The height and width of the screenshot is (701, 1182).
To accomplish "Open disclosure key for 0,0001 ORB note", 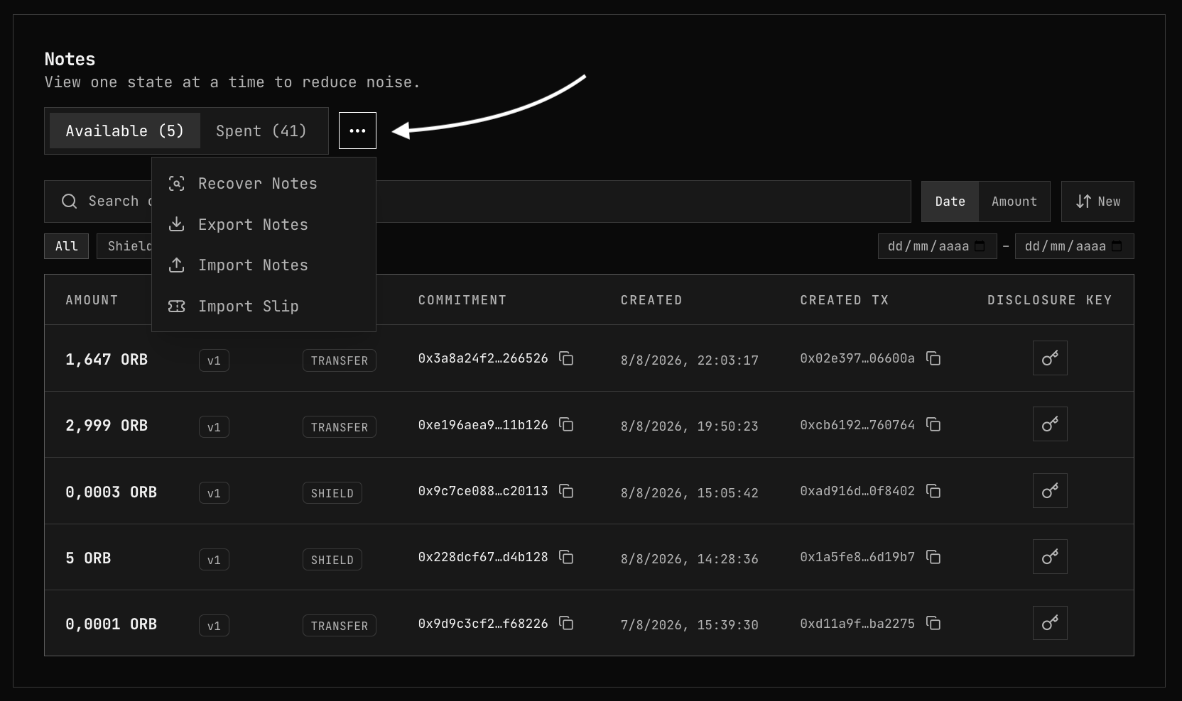I will pos(1050,622).
